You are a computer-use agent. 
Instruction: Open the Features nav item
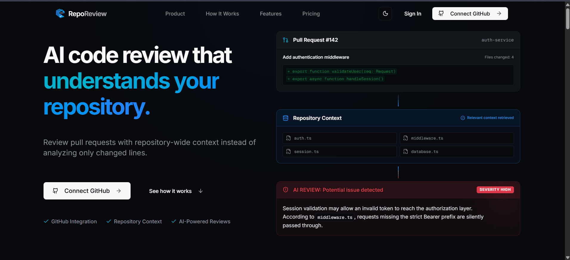(x=271, y=14)
